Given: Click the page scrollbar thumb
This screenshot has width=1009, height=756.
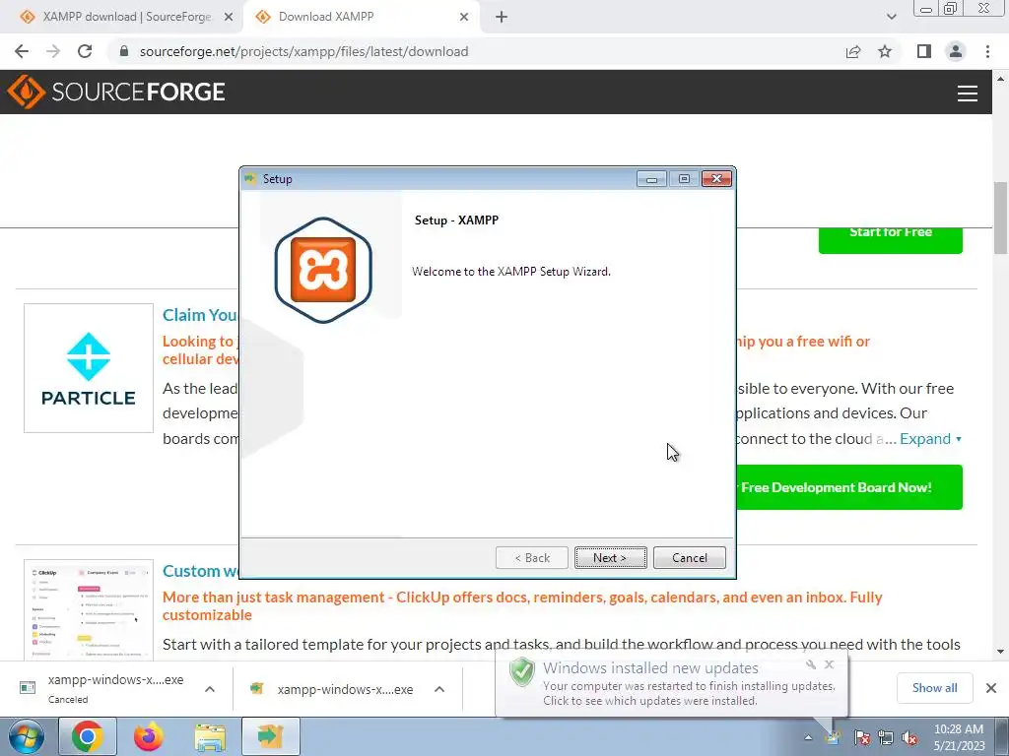Looking at the screenshot, I should click(x=1000, y=218).
